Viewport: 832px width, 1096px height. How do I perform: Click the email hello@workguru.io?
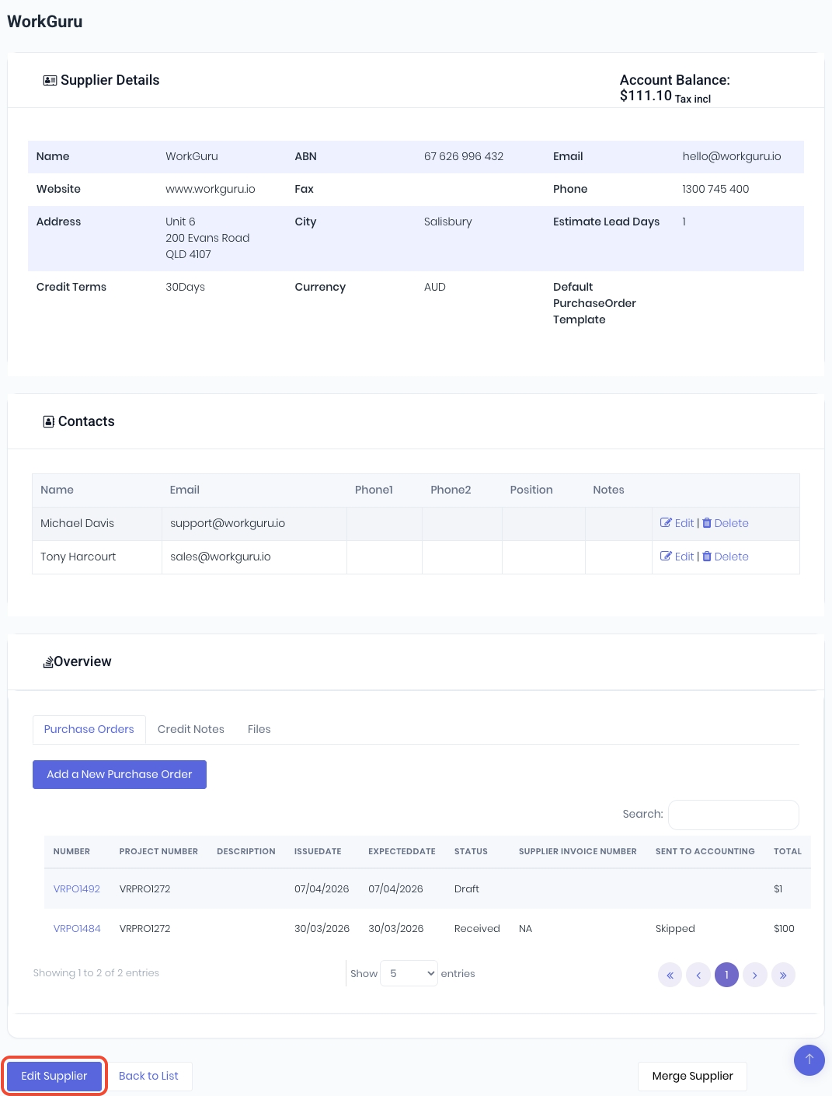(x=732, y=156)
